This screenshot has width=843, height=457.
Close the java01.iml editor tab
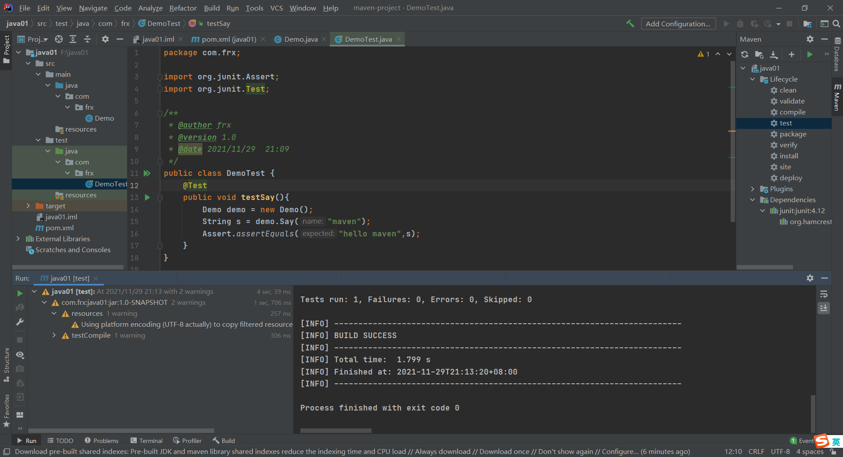[180, 39]
